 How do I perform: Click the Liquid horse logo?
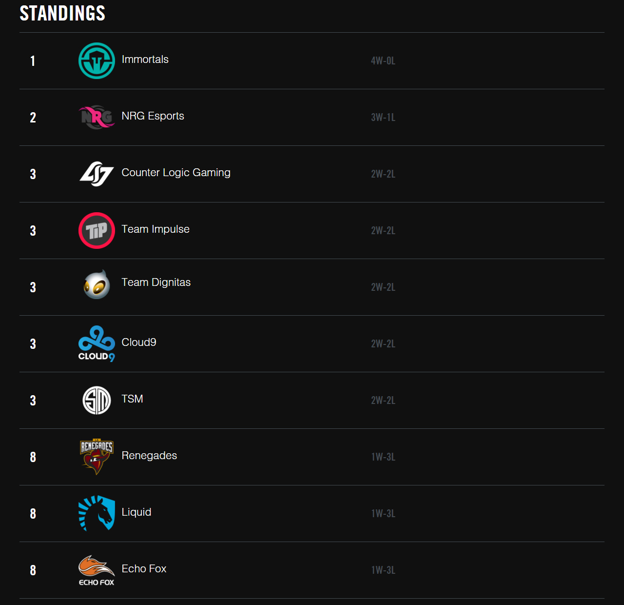[x=97, y=513]
